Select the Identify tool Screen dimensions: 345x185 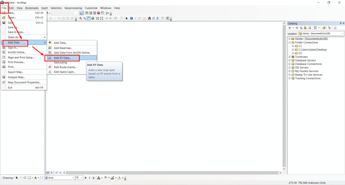tap(131, 18)
